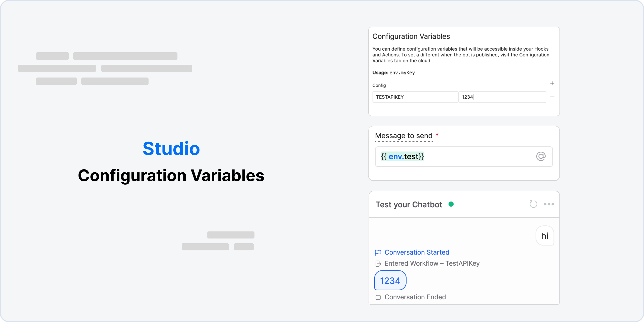This screenshot has height=322, width=644.
Task: Click the 1234 response bubble in chatbot
Action: (x=390, y=280)
